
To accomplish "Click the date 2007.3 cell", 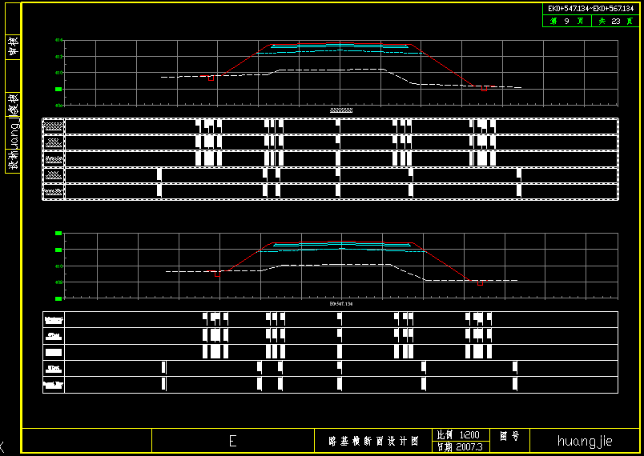I will 458,446.
